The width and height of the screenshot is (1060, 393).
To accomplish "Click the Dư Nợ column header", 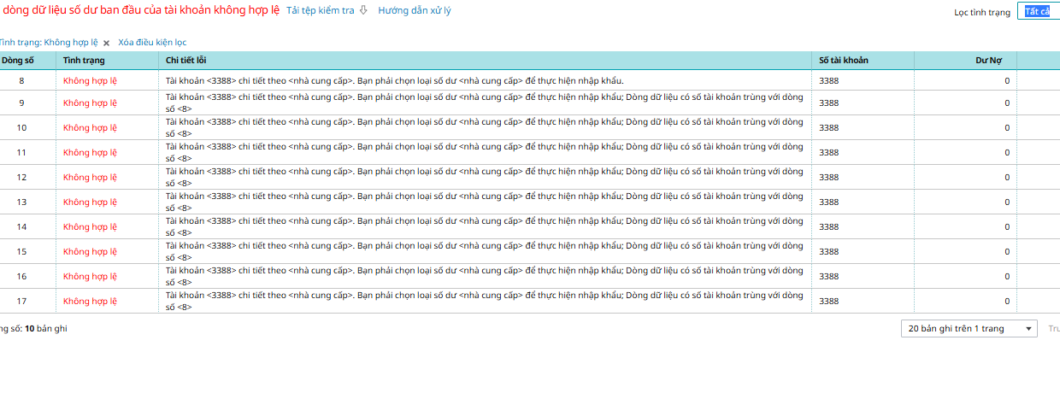I will pyautogui.click(x=987, y=61).
